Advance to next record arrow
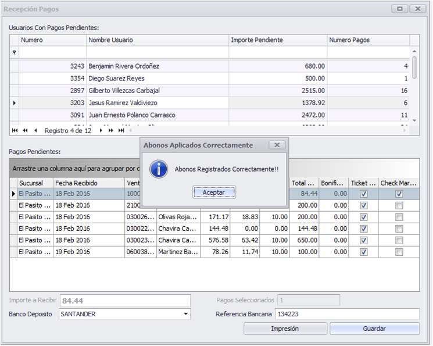433x346 pixels. 101,130
